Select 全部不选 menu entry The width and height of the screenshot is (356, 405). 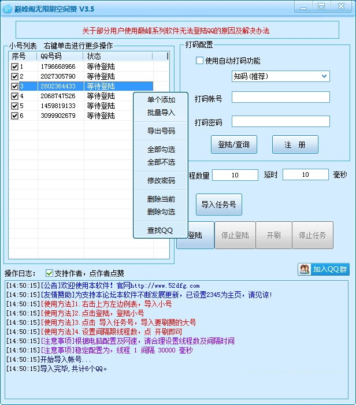(x=161, y=162)
